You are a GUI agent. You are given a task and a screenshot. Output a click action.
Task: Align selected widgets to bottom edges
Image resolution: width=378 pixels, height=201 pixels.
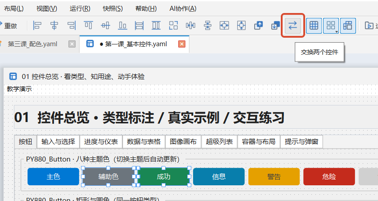122,25
